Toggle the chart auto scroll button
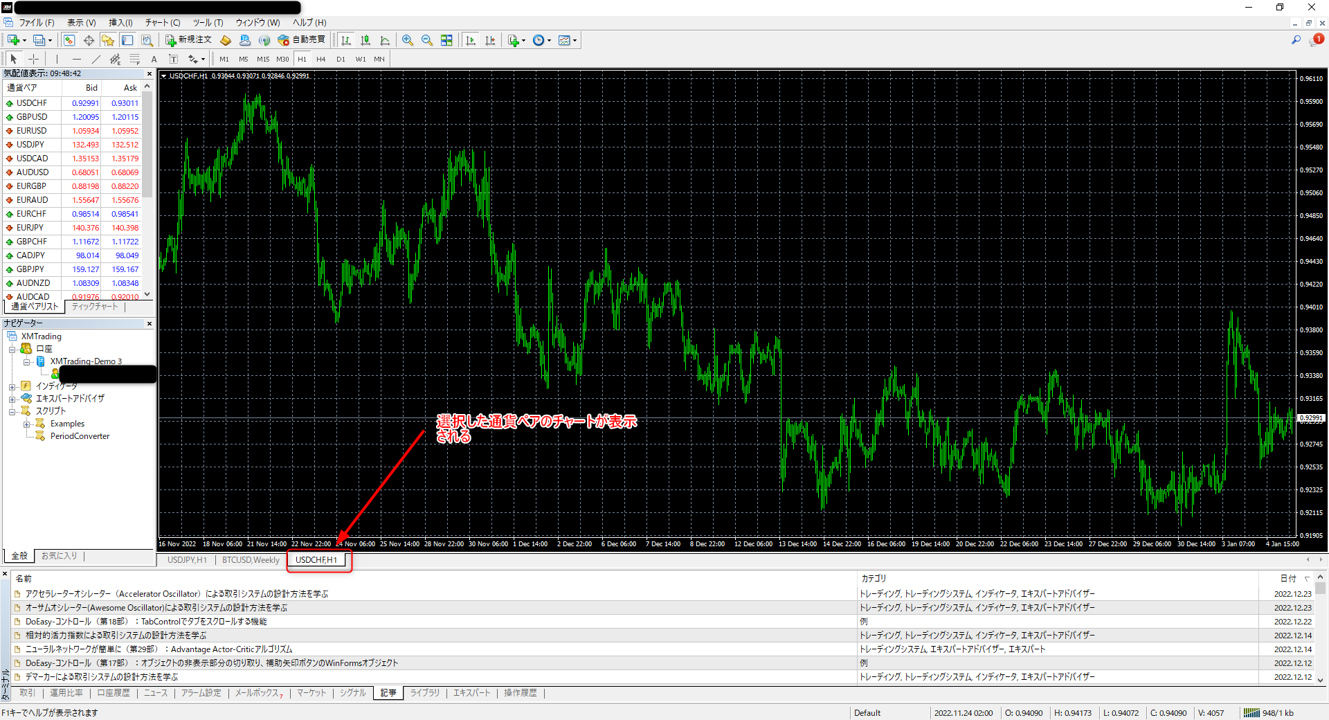 pos(471,40)
